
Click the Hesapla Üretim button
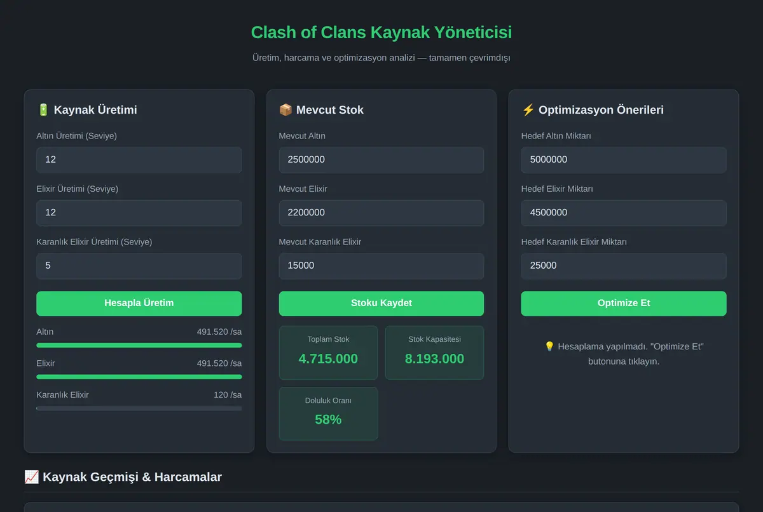(x=139, y=303)
